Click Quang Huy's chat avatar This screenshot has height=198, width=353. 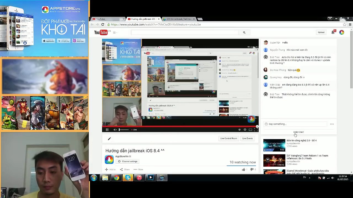(x=266, y=77)
